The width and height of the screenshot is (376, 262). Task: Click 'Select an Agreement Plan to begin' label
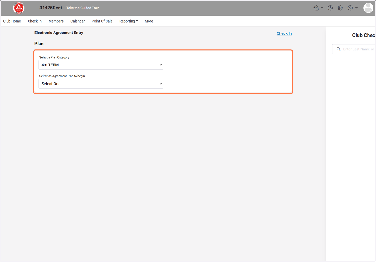click(62, 76)
